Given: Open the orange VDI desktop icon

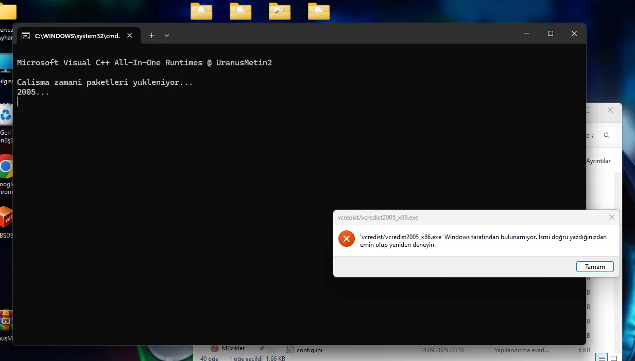Looking at the screenshot, I should 6,218.
